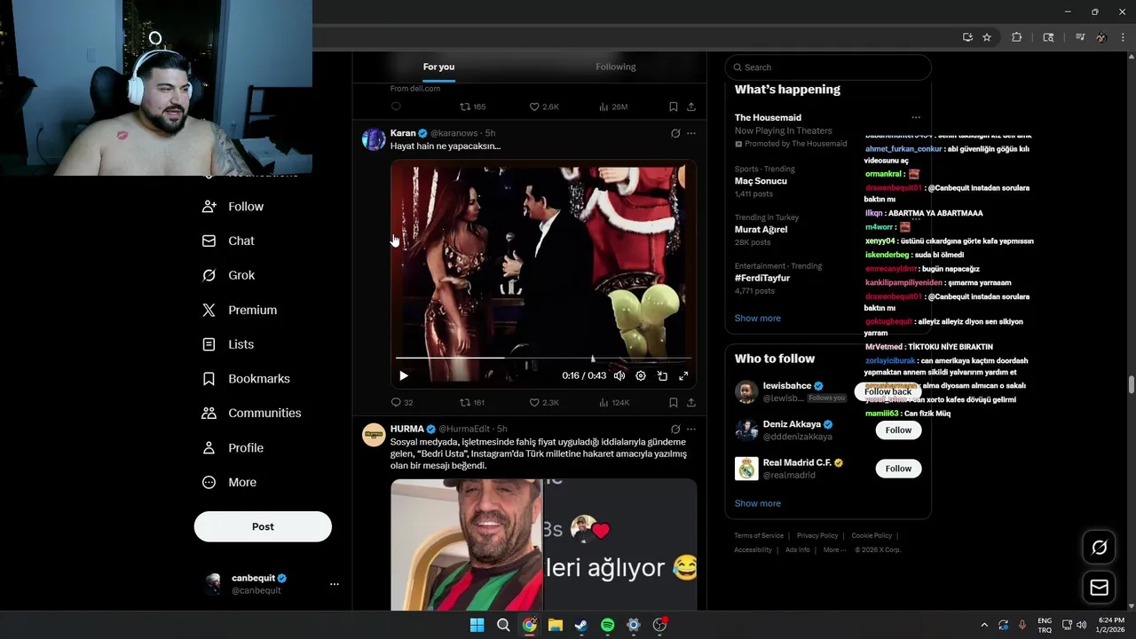Image resolution: width=1136 pixels, height=639 pixels.
Task: Open video settings gear icon
Action: (641, 375)
